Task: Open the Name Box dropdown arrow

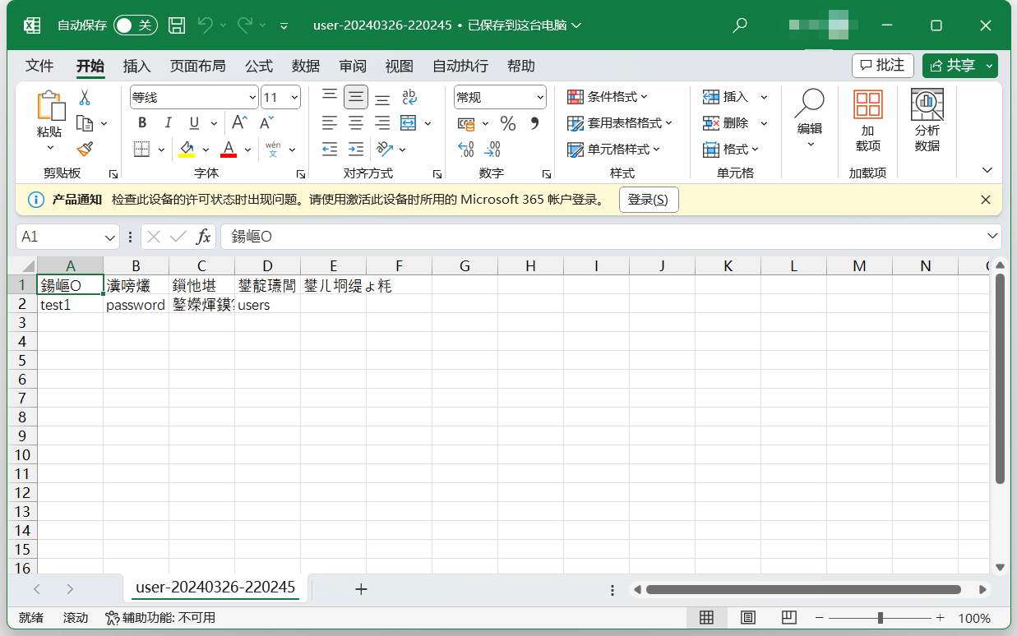Action: pos(110,237)
